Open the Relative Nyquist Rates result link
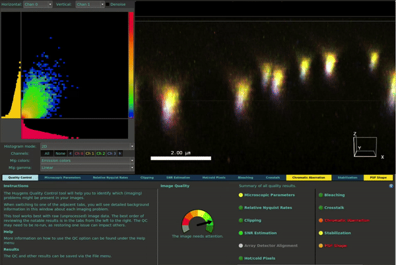The width and height of the screenshot is (396, 265). [267, 208]
